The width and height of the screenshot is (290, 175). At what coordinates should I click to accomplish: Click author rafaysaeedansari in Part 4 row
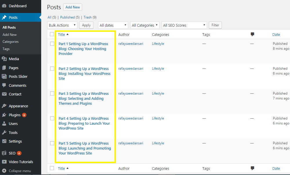pyautogui.click(x=131, y=118)
